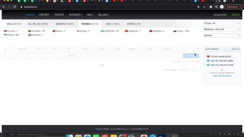Select the RUSSIA (2216) tab
The height and width of the screenshot is (137, 244).
click(90, 24)
